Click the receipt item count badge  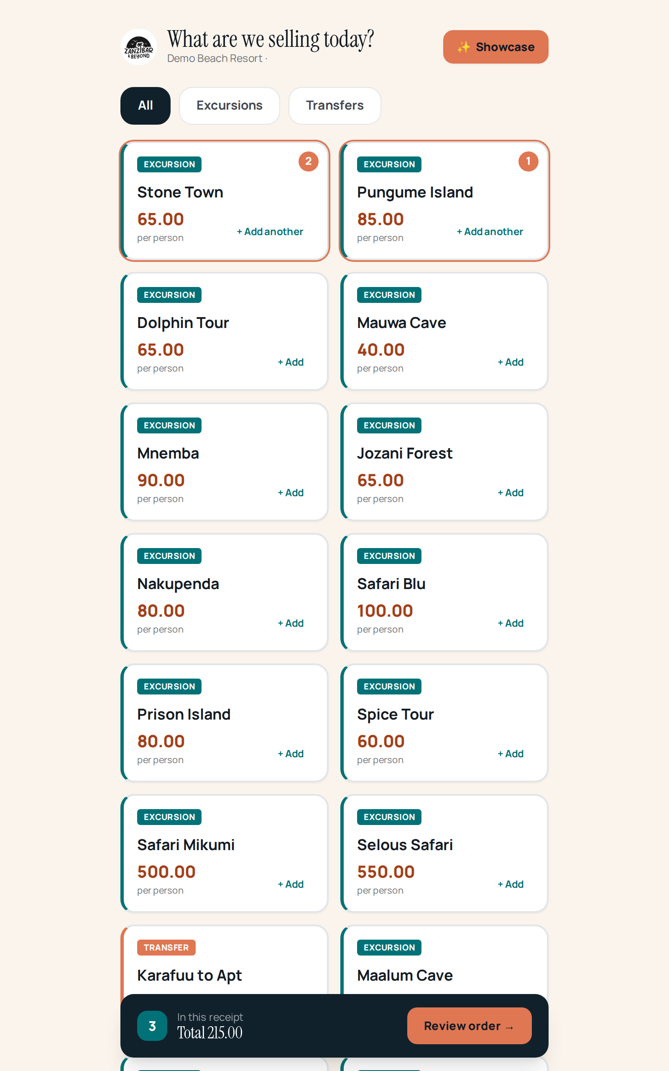(152, 1026)
